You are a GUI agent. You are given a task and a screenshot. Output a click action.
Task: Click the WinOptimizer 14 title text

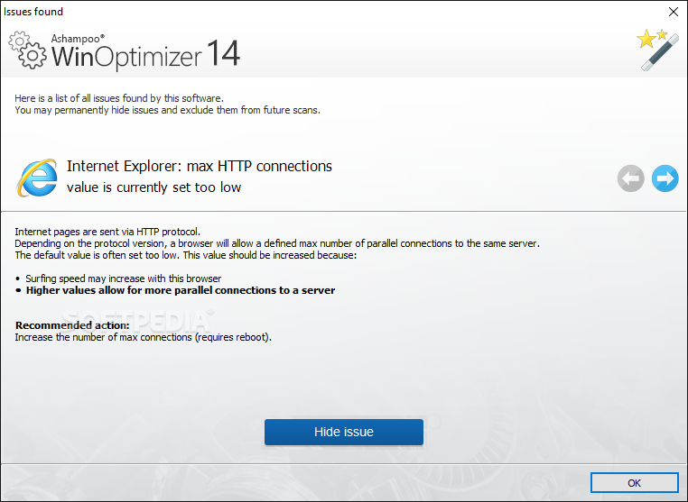(x=145, y=54)
